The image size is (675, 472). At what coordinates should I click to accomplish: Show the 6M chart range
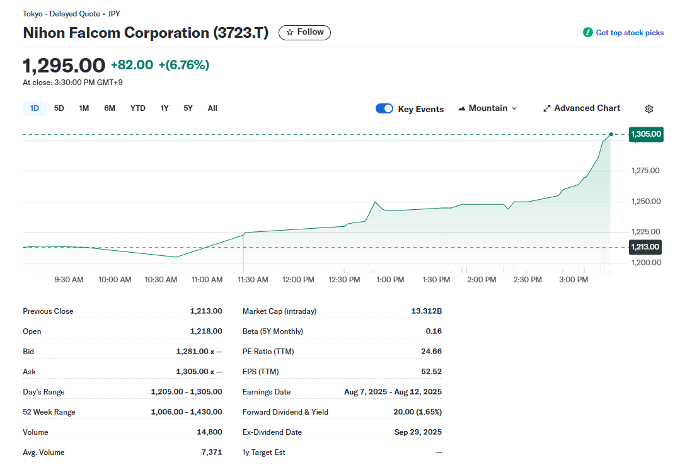point(110,108)
